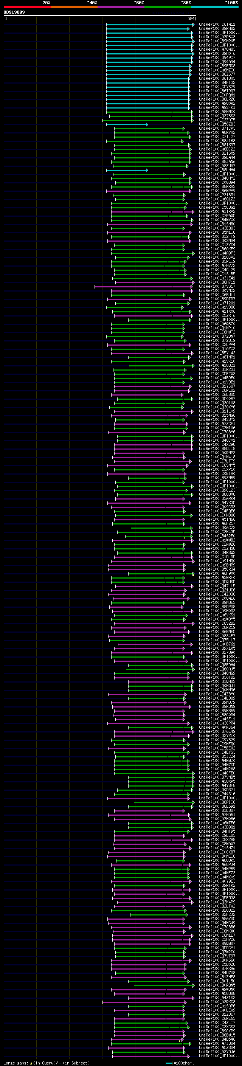Select label UniRef100_B8LMW4

click(217, 170)
